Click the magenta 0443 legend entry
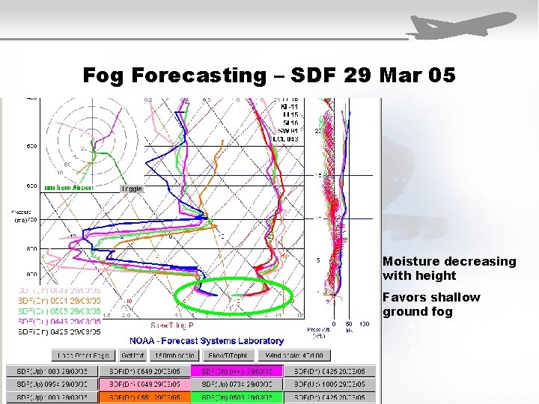The width and height of the screenshot is (539, 404). pos(59,321)
